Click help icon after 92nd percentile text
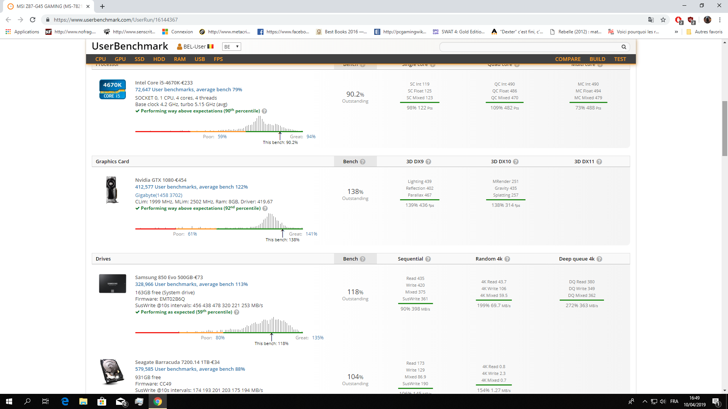The height and width of the screenshot is (409, 728). (x=265, y=209)
